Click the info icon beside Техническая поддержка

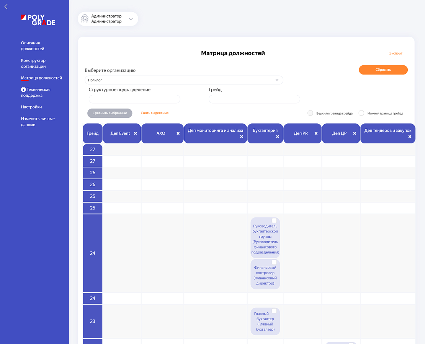point(23,89)
